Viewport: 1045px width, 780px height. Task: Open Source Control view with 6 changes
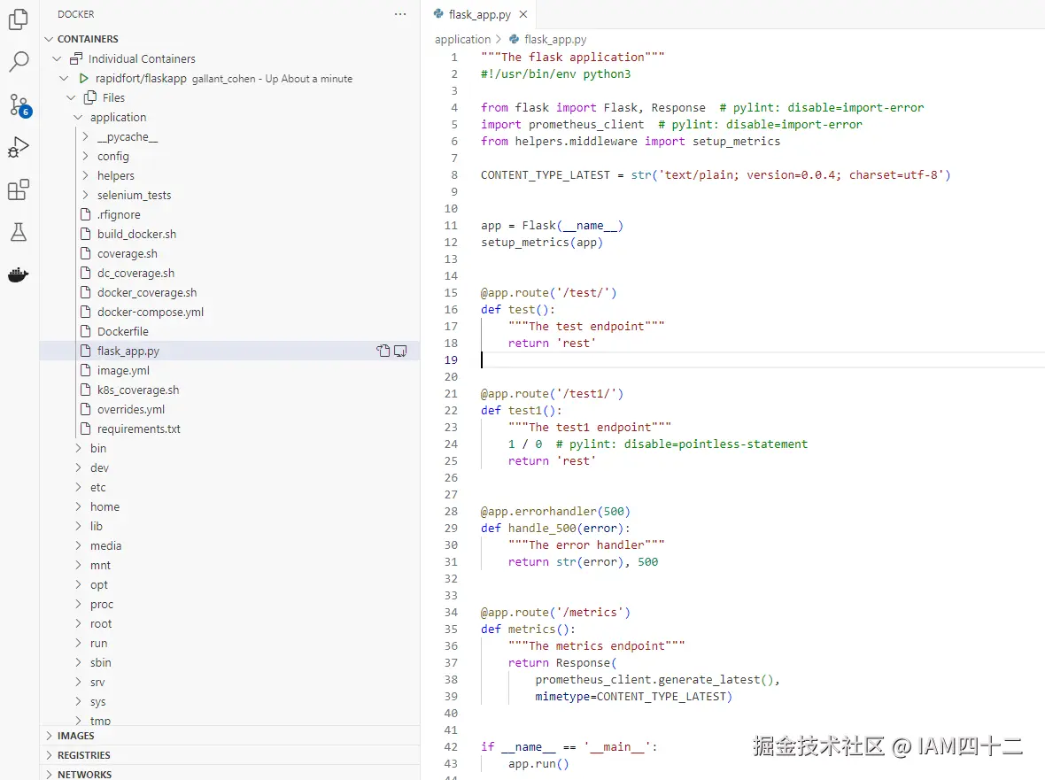[19, 105]
